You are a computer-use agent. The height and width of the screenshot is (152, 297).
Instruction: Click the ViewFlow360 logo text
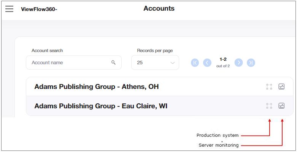(x=39, y=9)
